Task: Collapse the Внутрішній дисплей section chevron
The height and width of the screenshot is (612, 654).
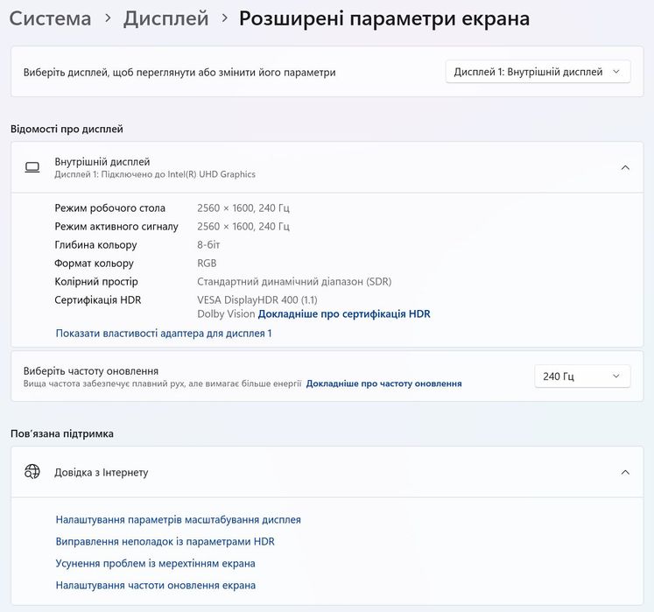Action: coord(624,167)
